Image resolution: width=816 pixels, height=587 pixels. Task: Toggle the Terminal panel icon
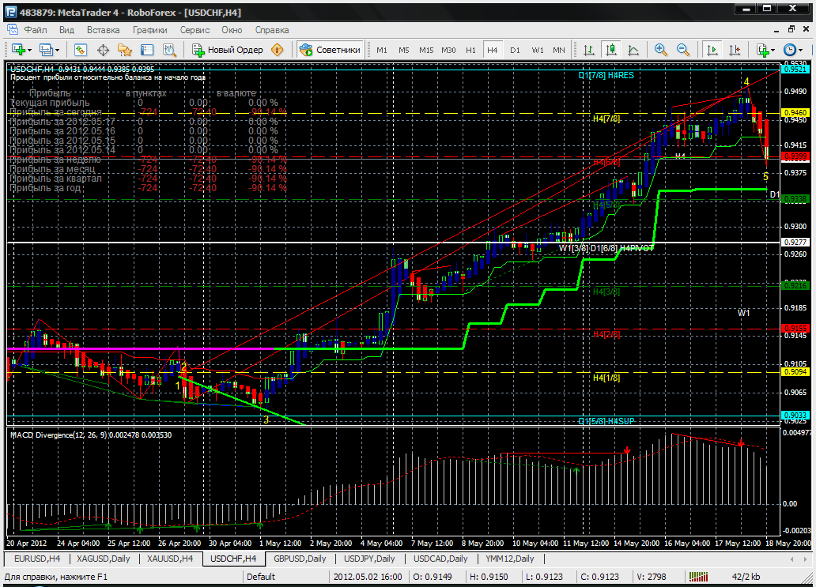pos(147,50)
